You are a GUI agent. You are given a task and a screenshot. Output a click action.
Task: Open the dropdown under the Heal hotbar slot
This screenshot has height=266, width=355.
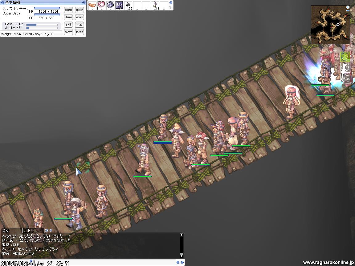[101, 10]
